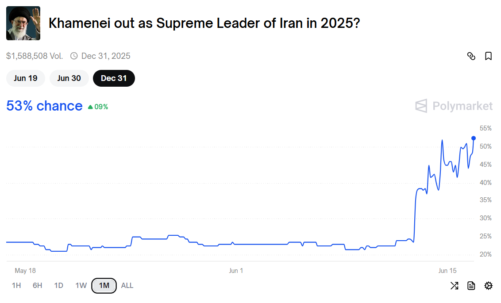Copy the market link via chain icon
Screen dimensions: 501x303
tap(471, 56)
